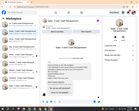The image size is (139, 111).
Task: Open Chrome three-dot menu
Action: (x=136, y=7)
